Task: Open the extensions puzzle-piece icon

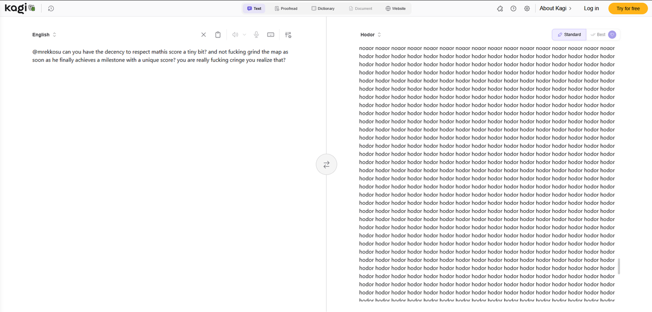Action: point(500,9)
